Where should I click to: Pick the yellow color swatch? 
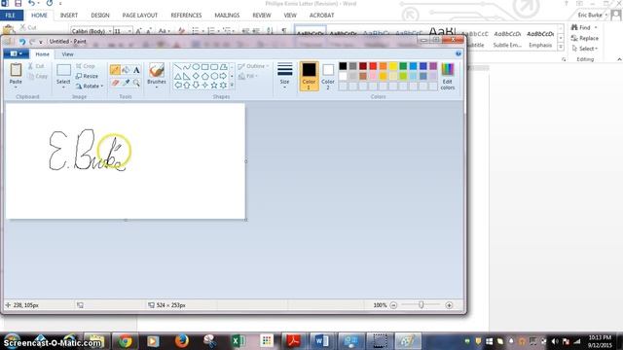pos(393,66)
